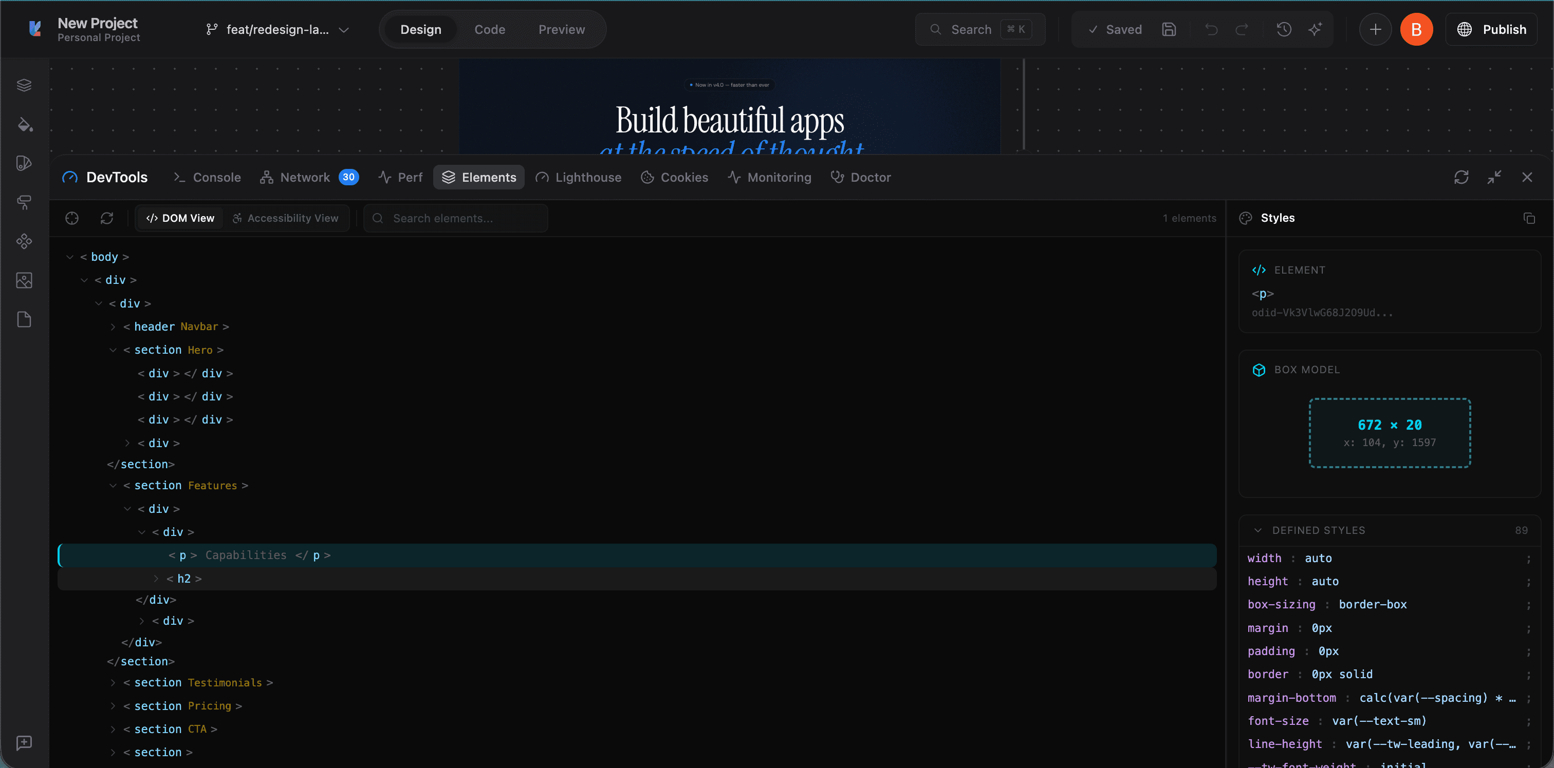
Task: Open the components icon in sidebar
Action: pyautogui.click(x=24, y=241)
